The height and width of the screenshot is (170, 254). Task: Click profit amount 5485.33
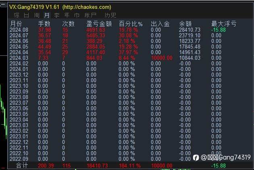click(96, 35)
